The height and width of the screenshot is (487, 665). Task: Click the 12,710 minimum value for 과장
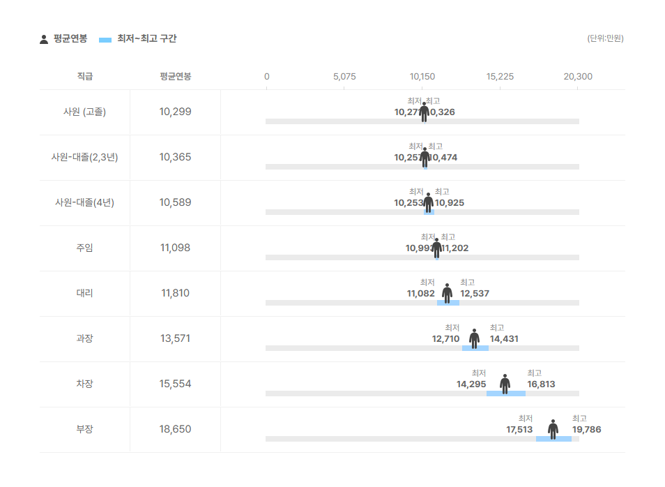click(445, 339)
